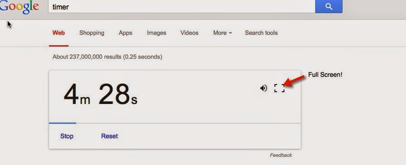Click the search box containing timer
The height and width of the screenshot is (165, 406).
coord(181,6)
